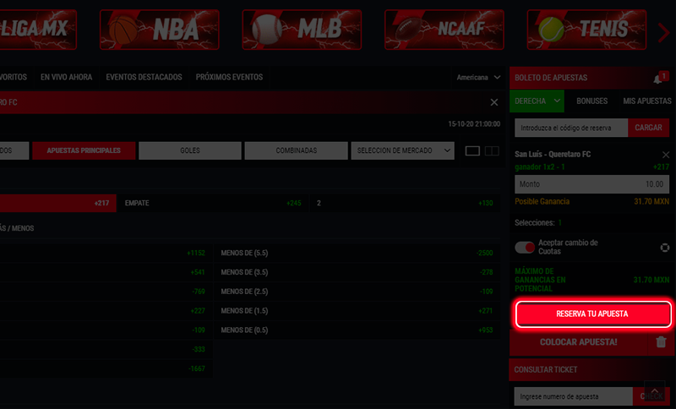676x409 pixels.
Task: Select the -333 over odds
Action: click(x=106, y=350)
